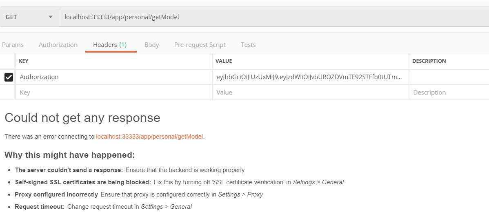
Task: Click the Authorization key cell
Action: 114,77
